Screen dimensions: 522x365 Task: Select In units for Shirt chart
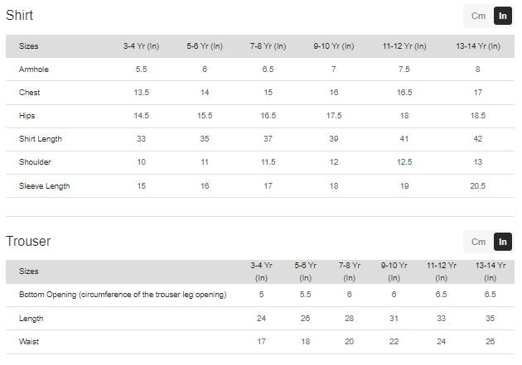[x=503, y=16]
